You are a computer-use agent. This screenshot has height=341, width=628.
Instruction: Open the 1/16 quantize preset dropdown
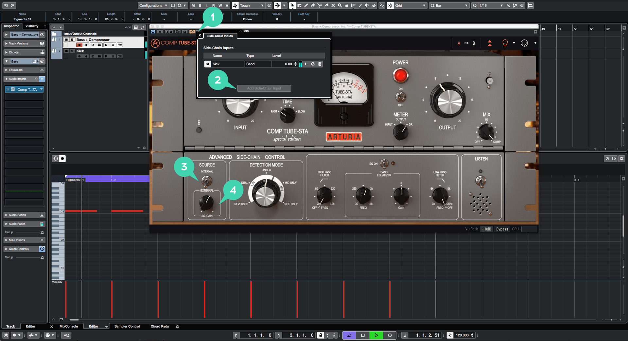(491, 5)
